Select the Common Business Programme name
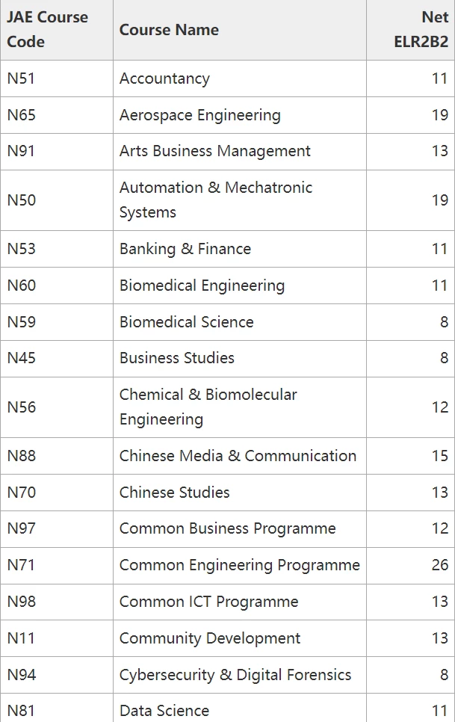The width and height of the screenshot is (455, 722). (227, 528)
